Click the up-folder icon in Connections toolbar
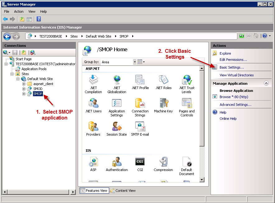 pyautogui.click(x=24, y=52)
